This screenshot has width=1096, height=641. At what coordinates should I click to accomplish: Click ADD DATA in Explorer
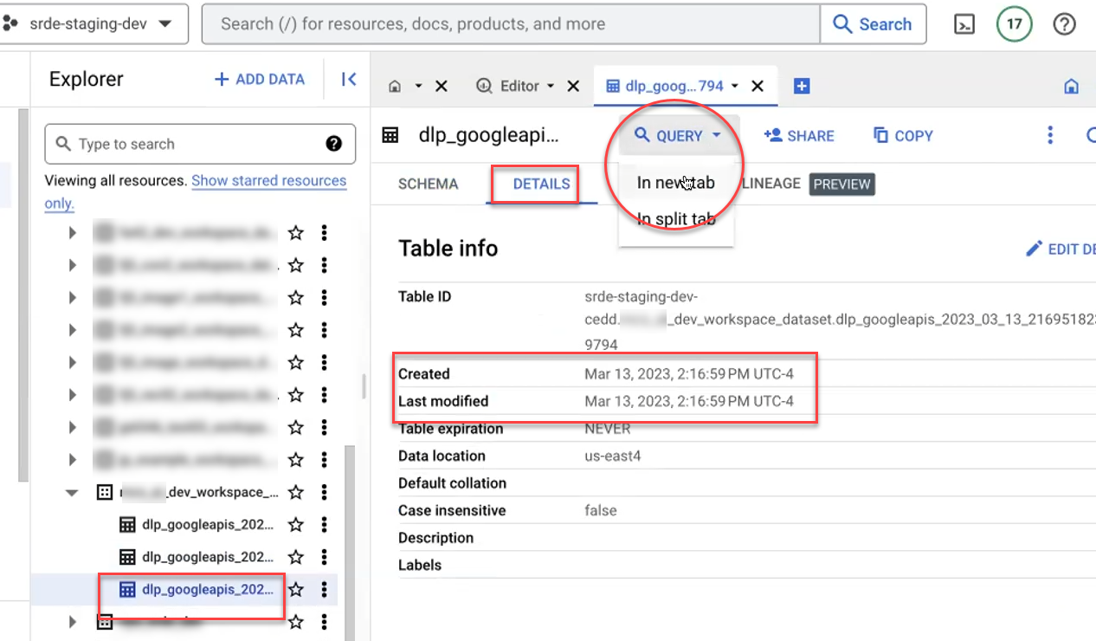[x=260, y=80]
